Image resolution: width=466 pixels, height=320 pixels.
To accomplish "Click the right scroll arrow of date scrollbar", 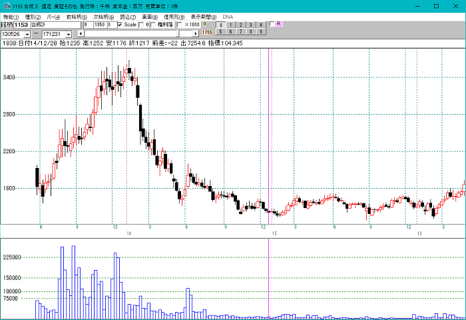I will (x=196, y=33).
